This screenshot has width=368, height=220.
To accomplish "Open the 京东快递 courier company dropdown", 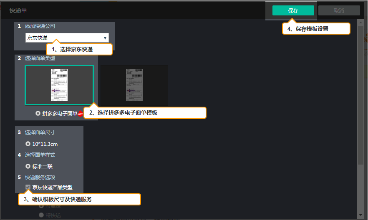I will pos(67,38).
